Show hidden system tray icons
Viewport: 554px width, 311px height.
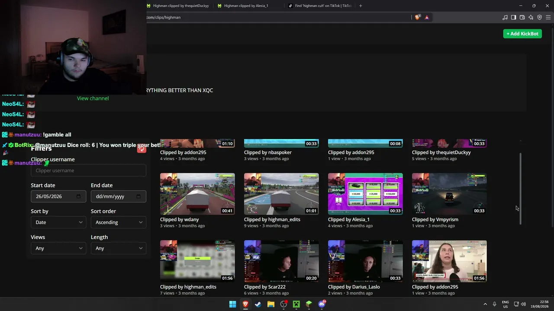click(x=485, y=304)
